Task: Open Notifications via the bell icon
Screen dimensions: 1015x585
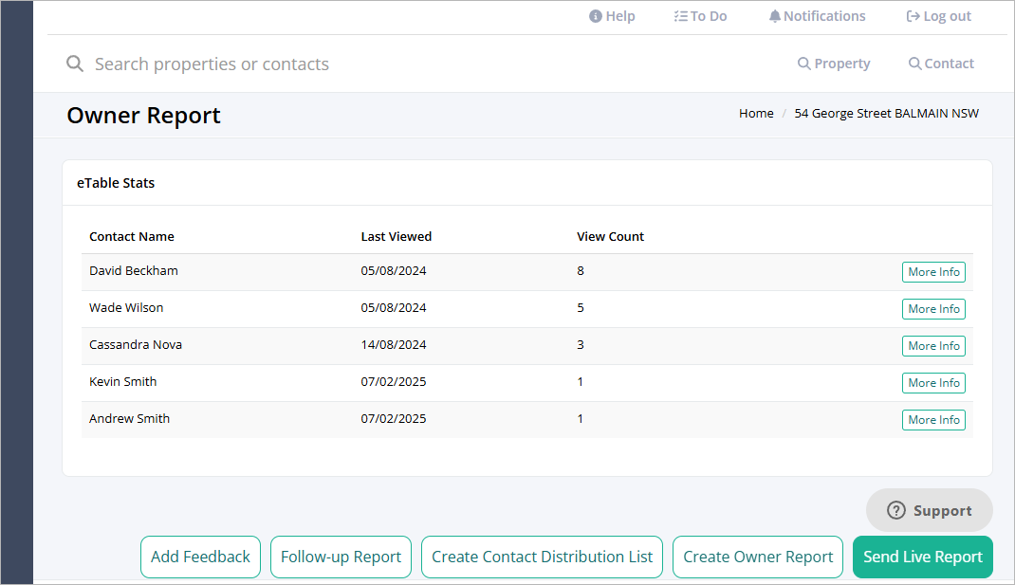Action: [774, 16]
